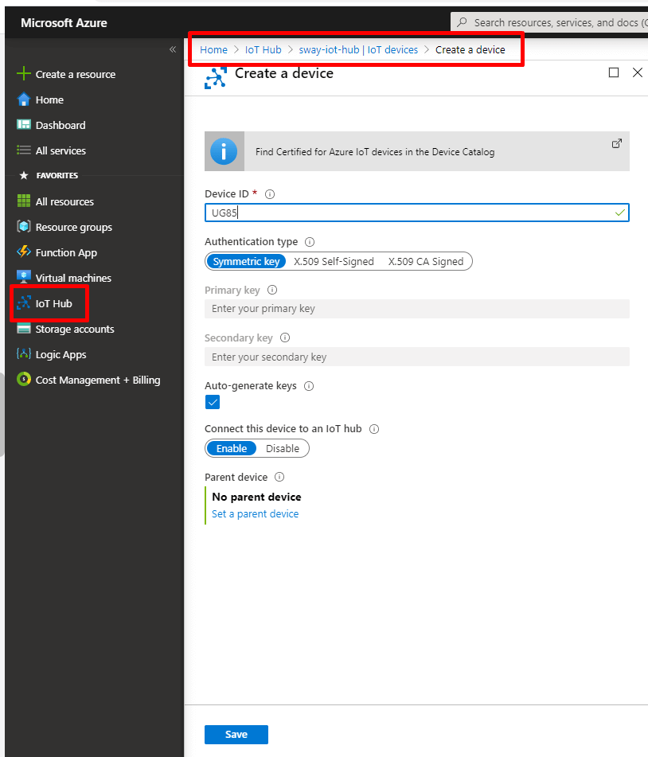Screen dimensions: 648x757
Task: Uncheck the Auto-generate keys checkbox
Action: [213, 402]
